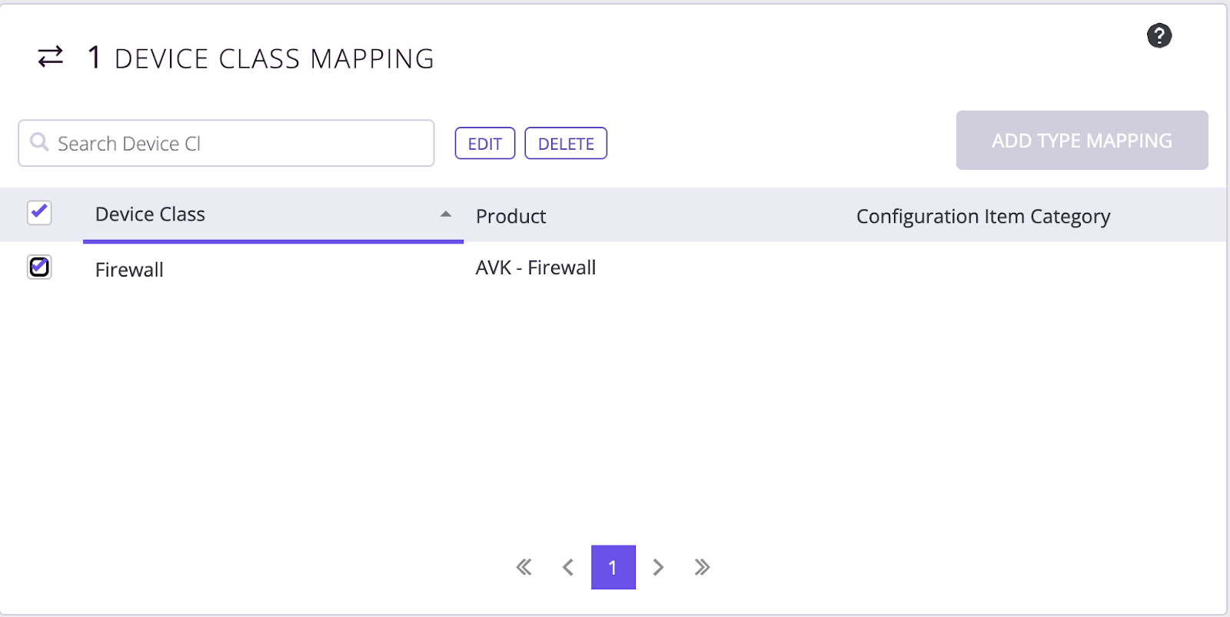Click the search magnifier icon

coord(39,142)
